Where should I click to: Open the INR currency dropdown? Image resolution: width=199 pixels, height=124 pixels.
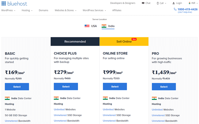(194, 3)
